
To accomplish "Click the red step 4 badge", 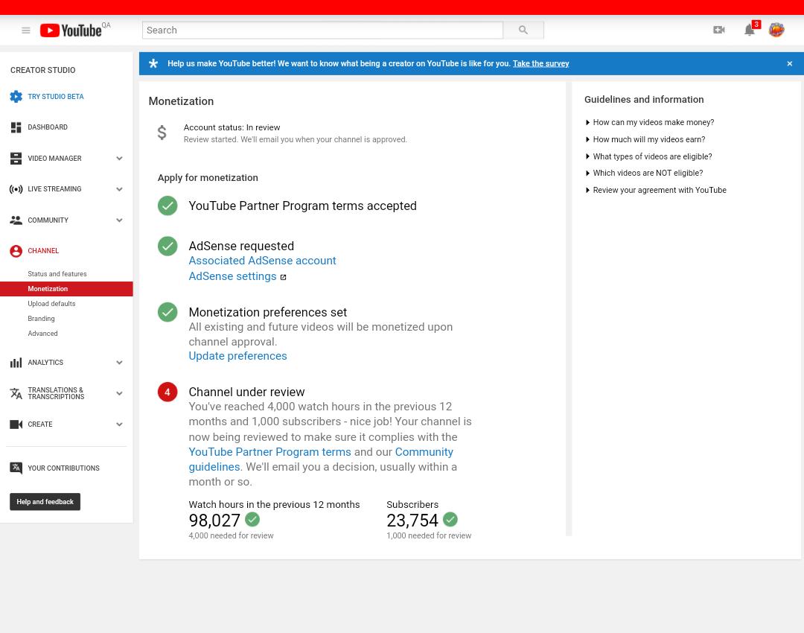I will [x=167, y=392].
